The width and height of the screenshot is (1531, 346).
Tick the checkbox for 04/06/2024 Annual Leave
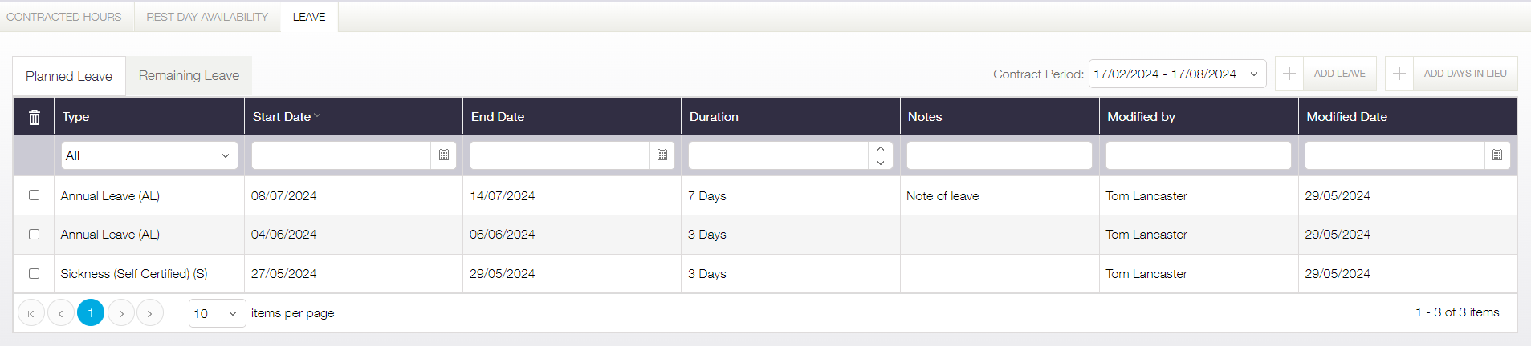coord(34,235)
